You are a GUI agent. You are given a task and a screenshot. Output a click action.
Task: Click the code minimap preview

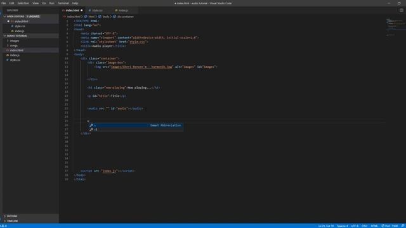[395, 27]
